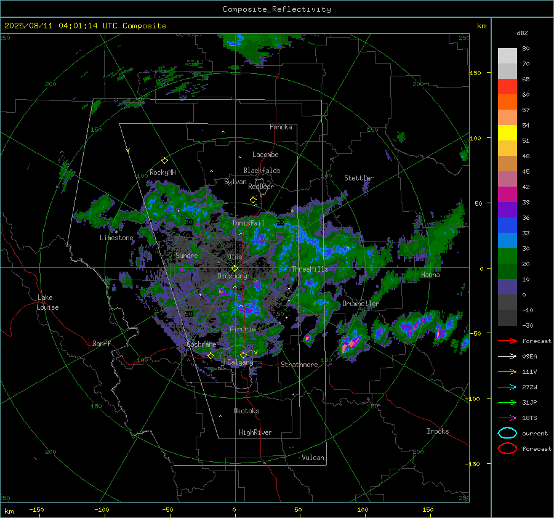
Task: Click the RockyMH map label
Action: pos(163,172)
